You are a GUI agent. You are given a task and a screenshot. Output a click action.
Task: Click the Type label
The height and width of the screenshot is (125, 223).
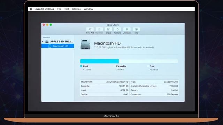[133, 82]
